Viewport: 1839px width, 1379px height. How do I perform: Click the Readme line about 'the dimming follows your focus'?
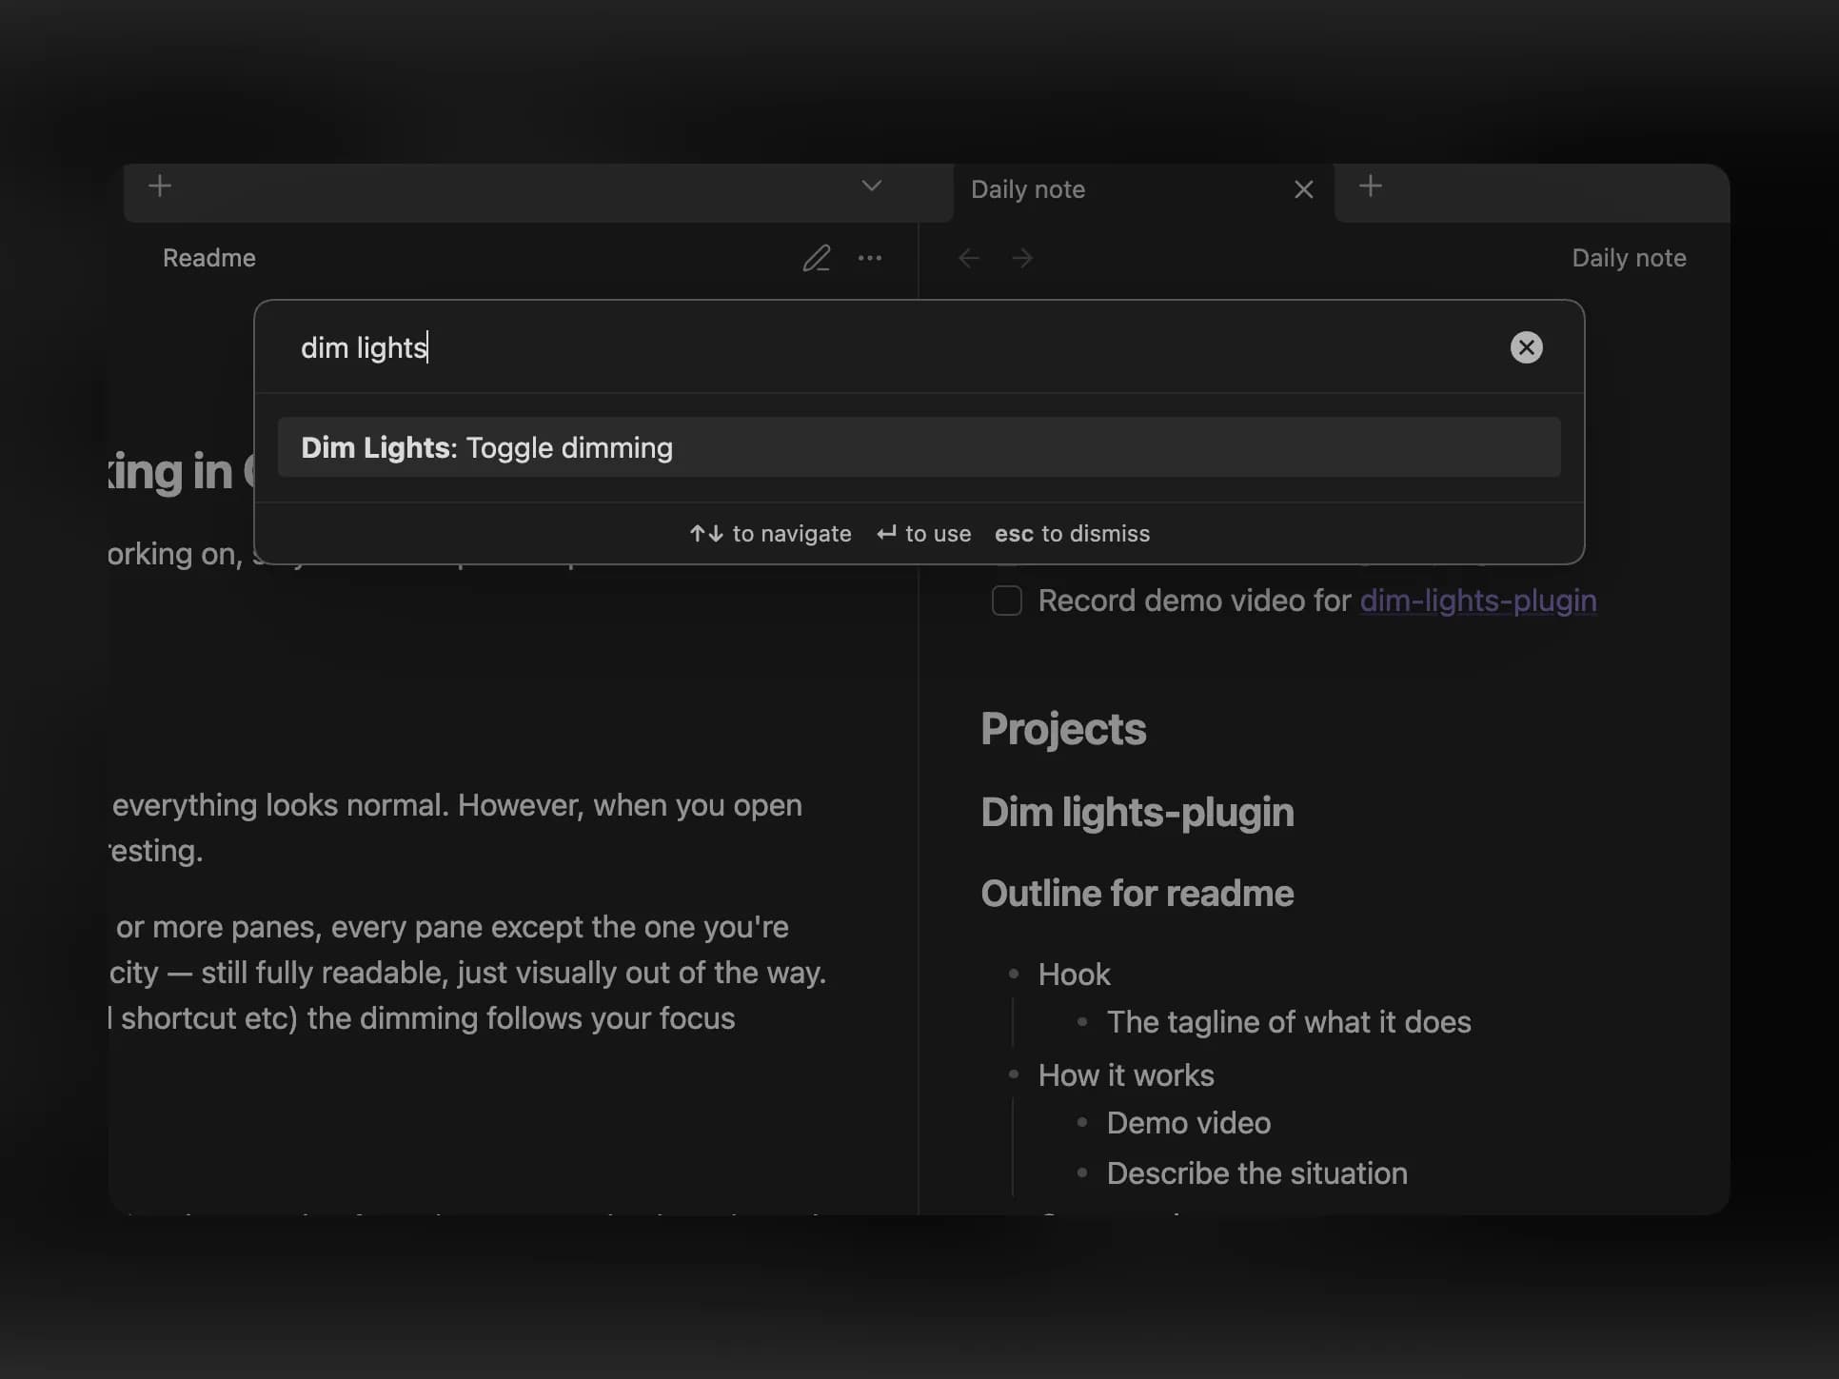521,1018
